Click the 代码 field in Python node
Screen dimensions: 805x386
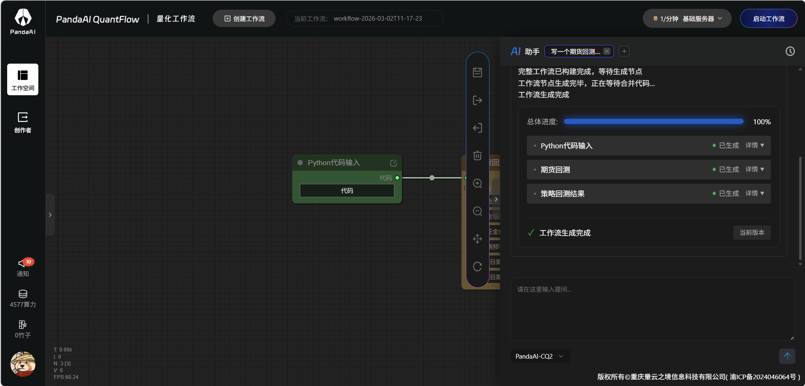coord(347,190)
